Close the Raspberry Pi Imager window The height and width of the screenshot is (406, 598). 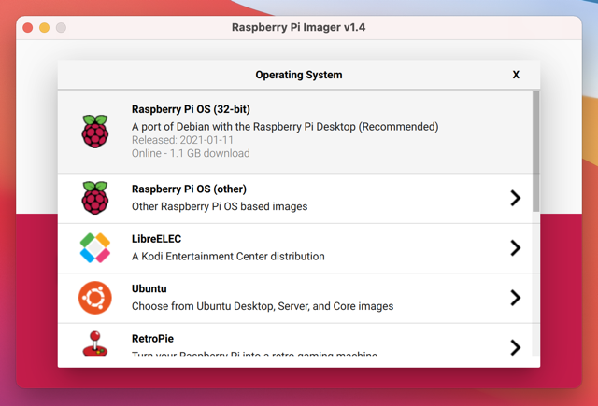[27, 27]
